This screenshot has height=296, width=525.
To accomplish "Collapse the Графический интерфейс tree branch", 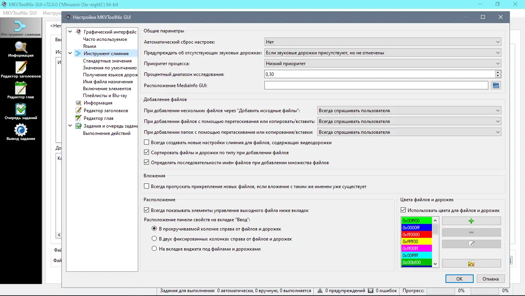I will point(70,32).
